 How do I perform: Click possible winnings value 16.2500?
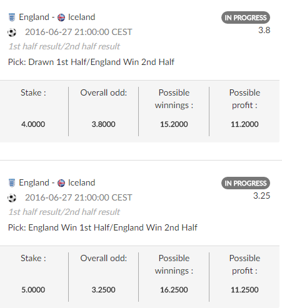(174, 290)
